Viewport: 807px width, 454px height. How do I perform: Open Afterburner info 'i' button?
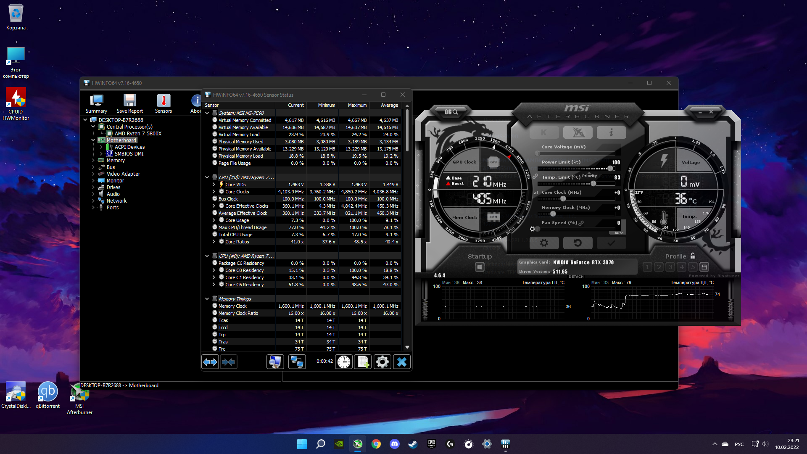611,132
